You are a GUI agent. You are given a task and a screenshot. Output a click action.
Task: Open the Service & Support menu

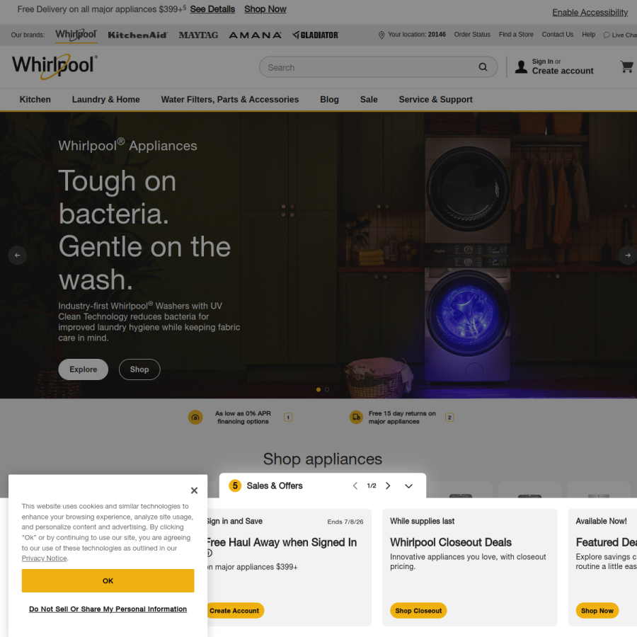tap(435, 100)
